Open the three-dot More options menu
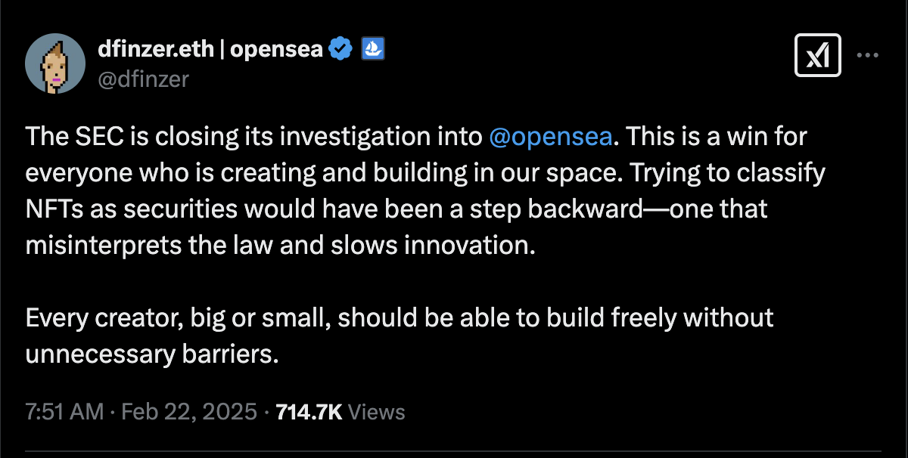 tap(867, 55)
